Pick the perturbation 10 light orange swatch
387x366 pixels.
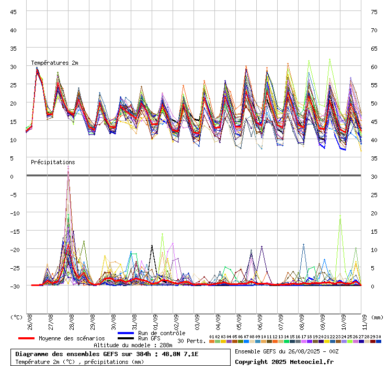[264, 341]
